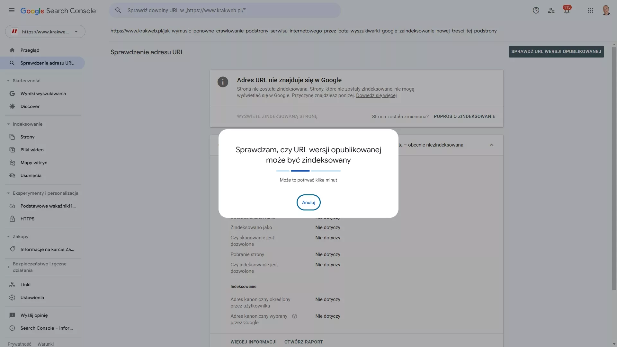Screen dimensions: 617x347
Task: Click the Google Search Console logo
Action: pyautogui.click(x=58, y=11)
